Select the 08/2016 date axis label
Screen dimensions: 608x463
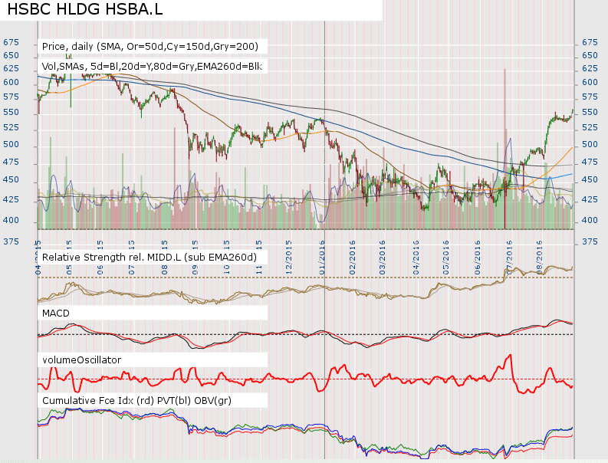pos(539,258)
